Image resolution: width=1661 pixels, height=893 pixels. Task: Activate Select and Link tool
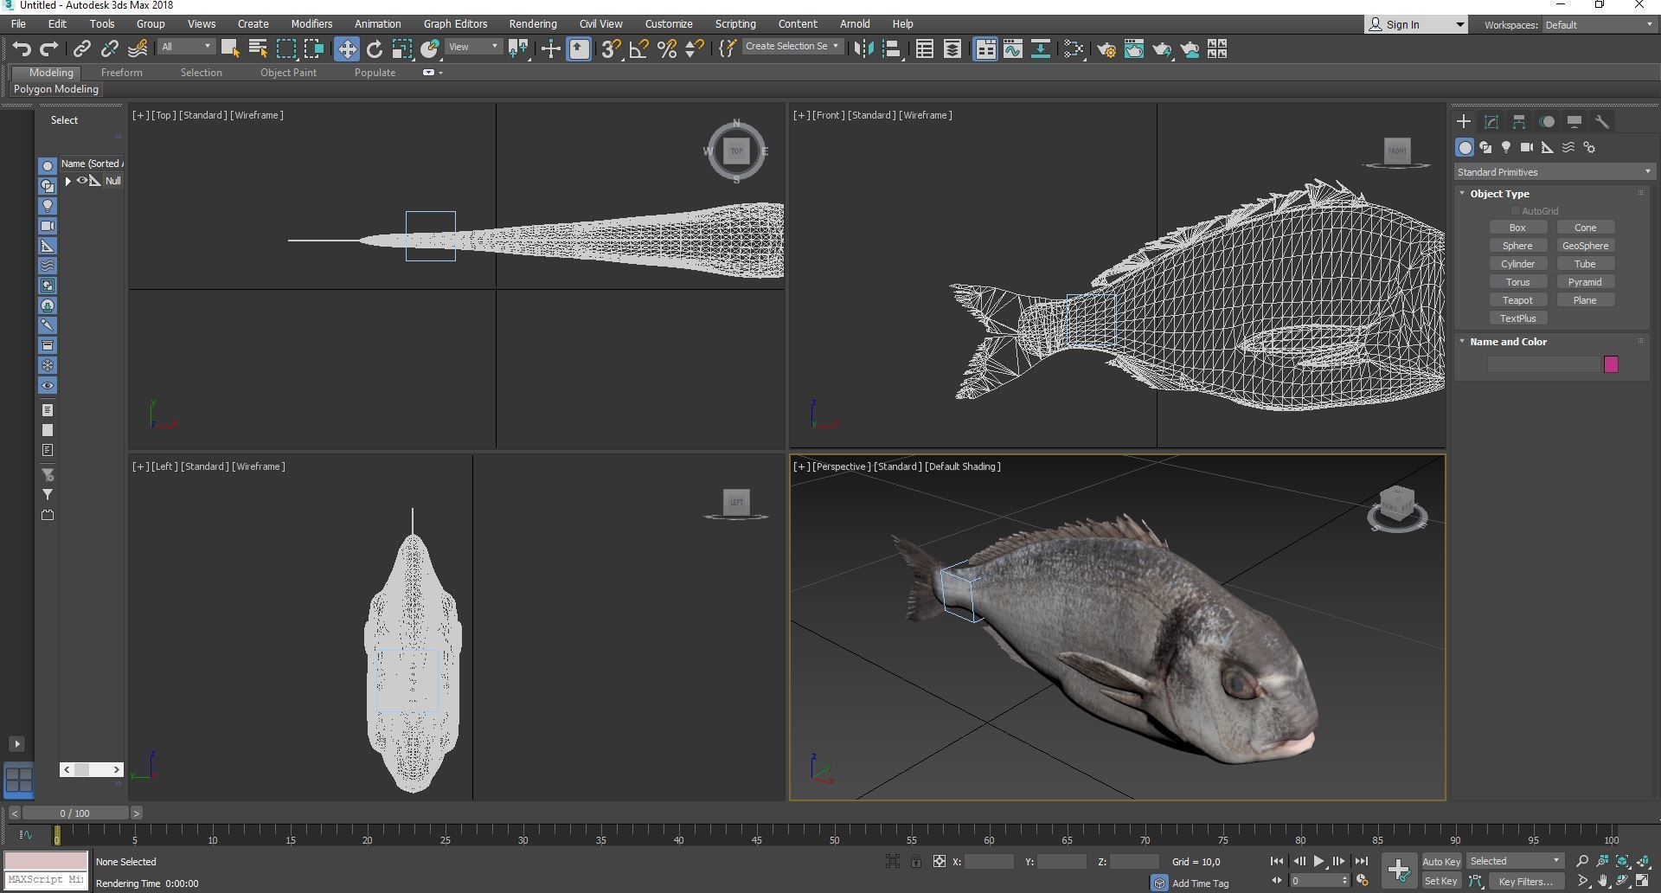pyautogui.click(x=82, y=48)
